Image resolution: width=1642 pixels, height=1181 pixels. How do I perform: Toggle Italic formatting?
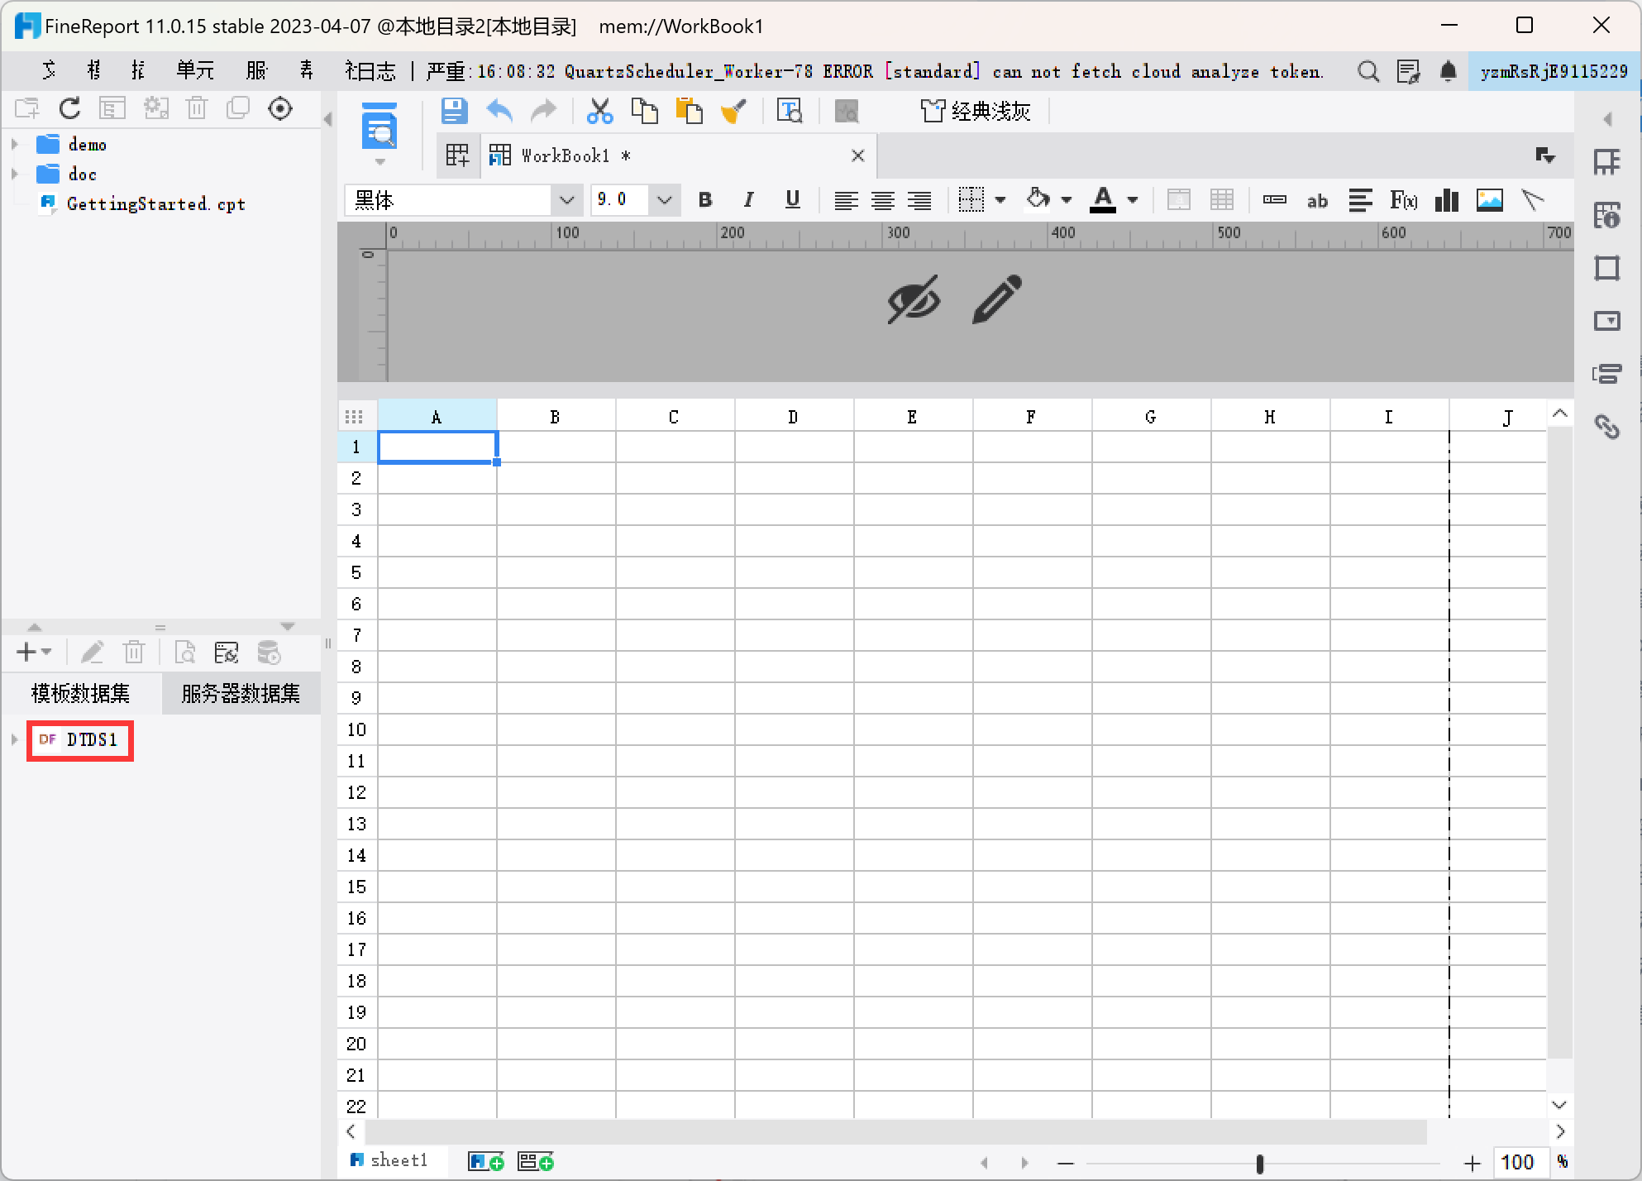[748, 199]
